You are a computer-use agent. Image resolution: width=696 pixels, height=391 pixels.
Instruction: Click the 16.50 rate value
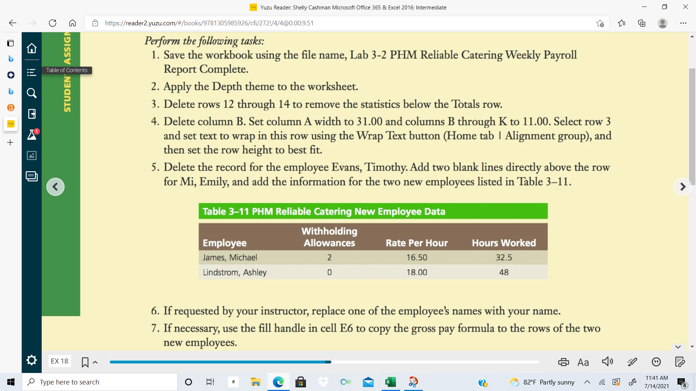click(417, 257)
